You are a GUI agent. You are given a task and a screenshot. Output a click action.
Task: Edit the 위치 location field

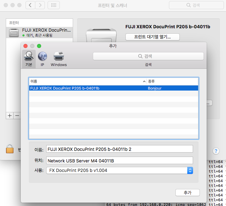pos(120,160)
